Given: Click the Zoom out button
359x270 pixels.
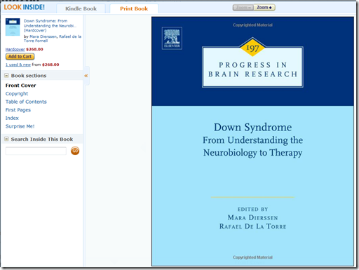Looking at the screenshot, I should pyautogui.click(x=243, y=8).
